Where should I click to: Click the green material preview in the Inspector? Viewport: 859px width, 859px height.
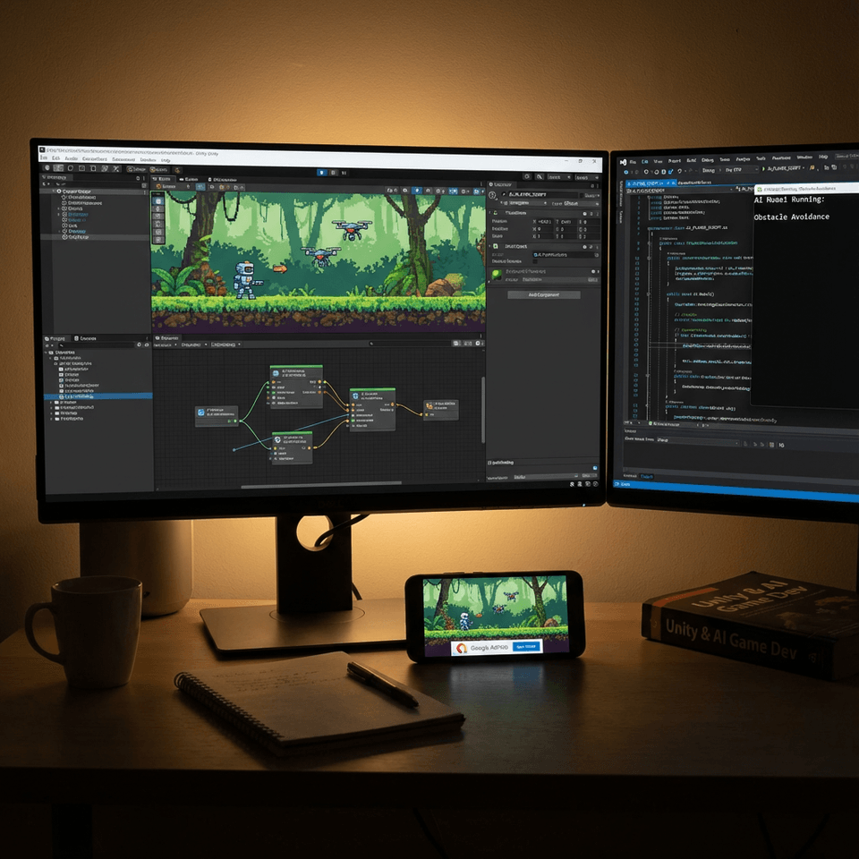click(497, 275)
